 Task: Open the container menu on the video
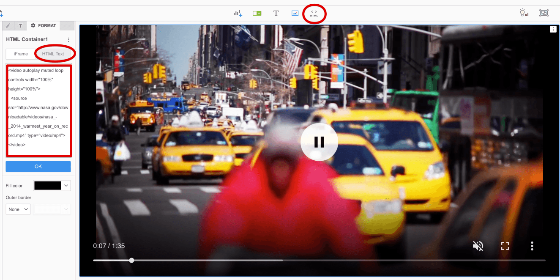coord(553,29)
